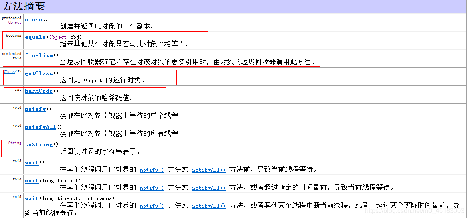Open the Object parameter type link in equals

tap(58, 37)
